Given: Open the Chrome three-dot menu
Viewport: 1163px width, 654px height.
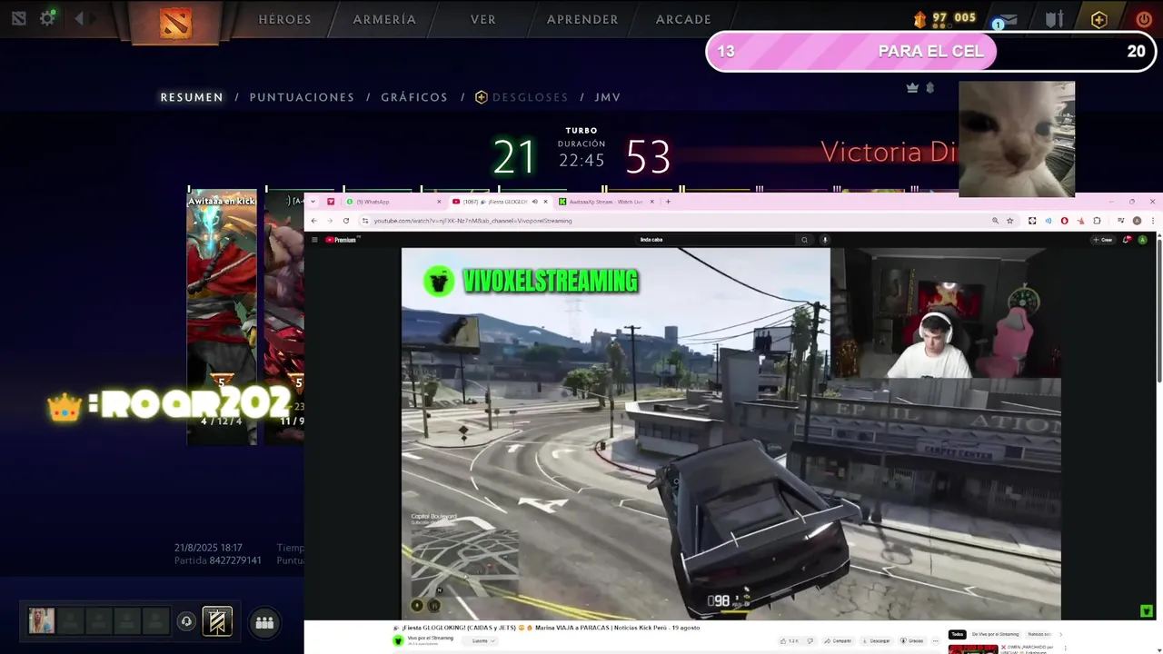Looking at the screenshot, I should click(1155, 221).
